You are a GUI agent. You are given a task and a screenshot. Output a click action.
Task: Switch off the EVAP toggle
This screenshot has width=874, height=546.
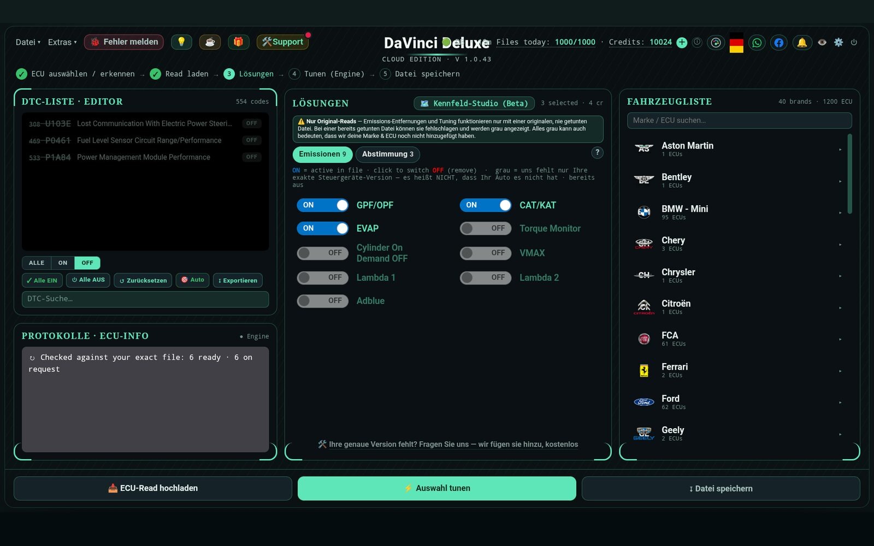(323, 228)
